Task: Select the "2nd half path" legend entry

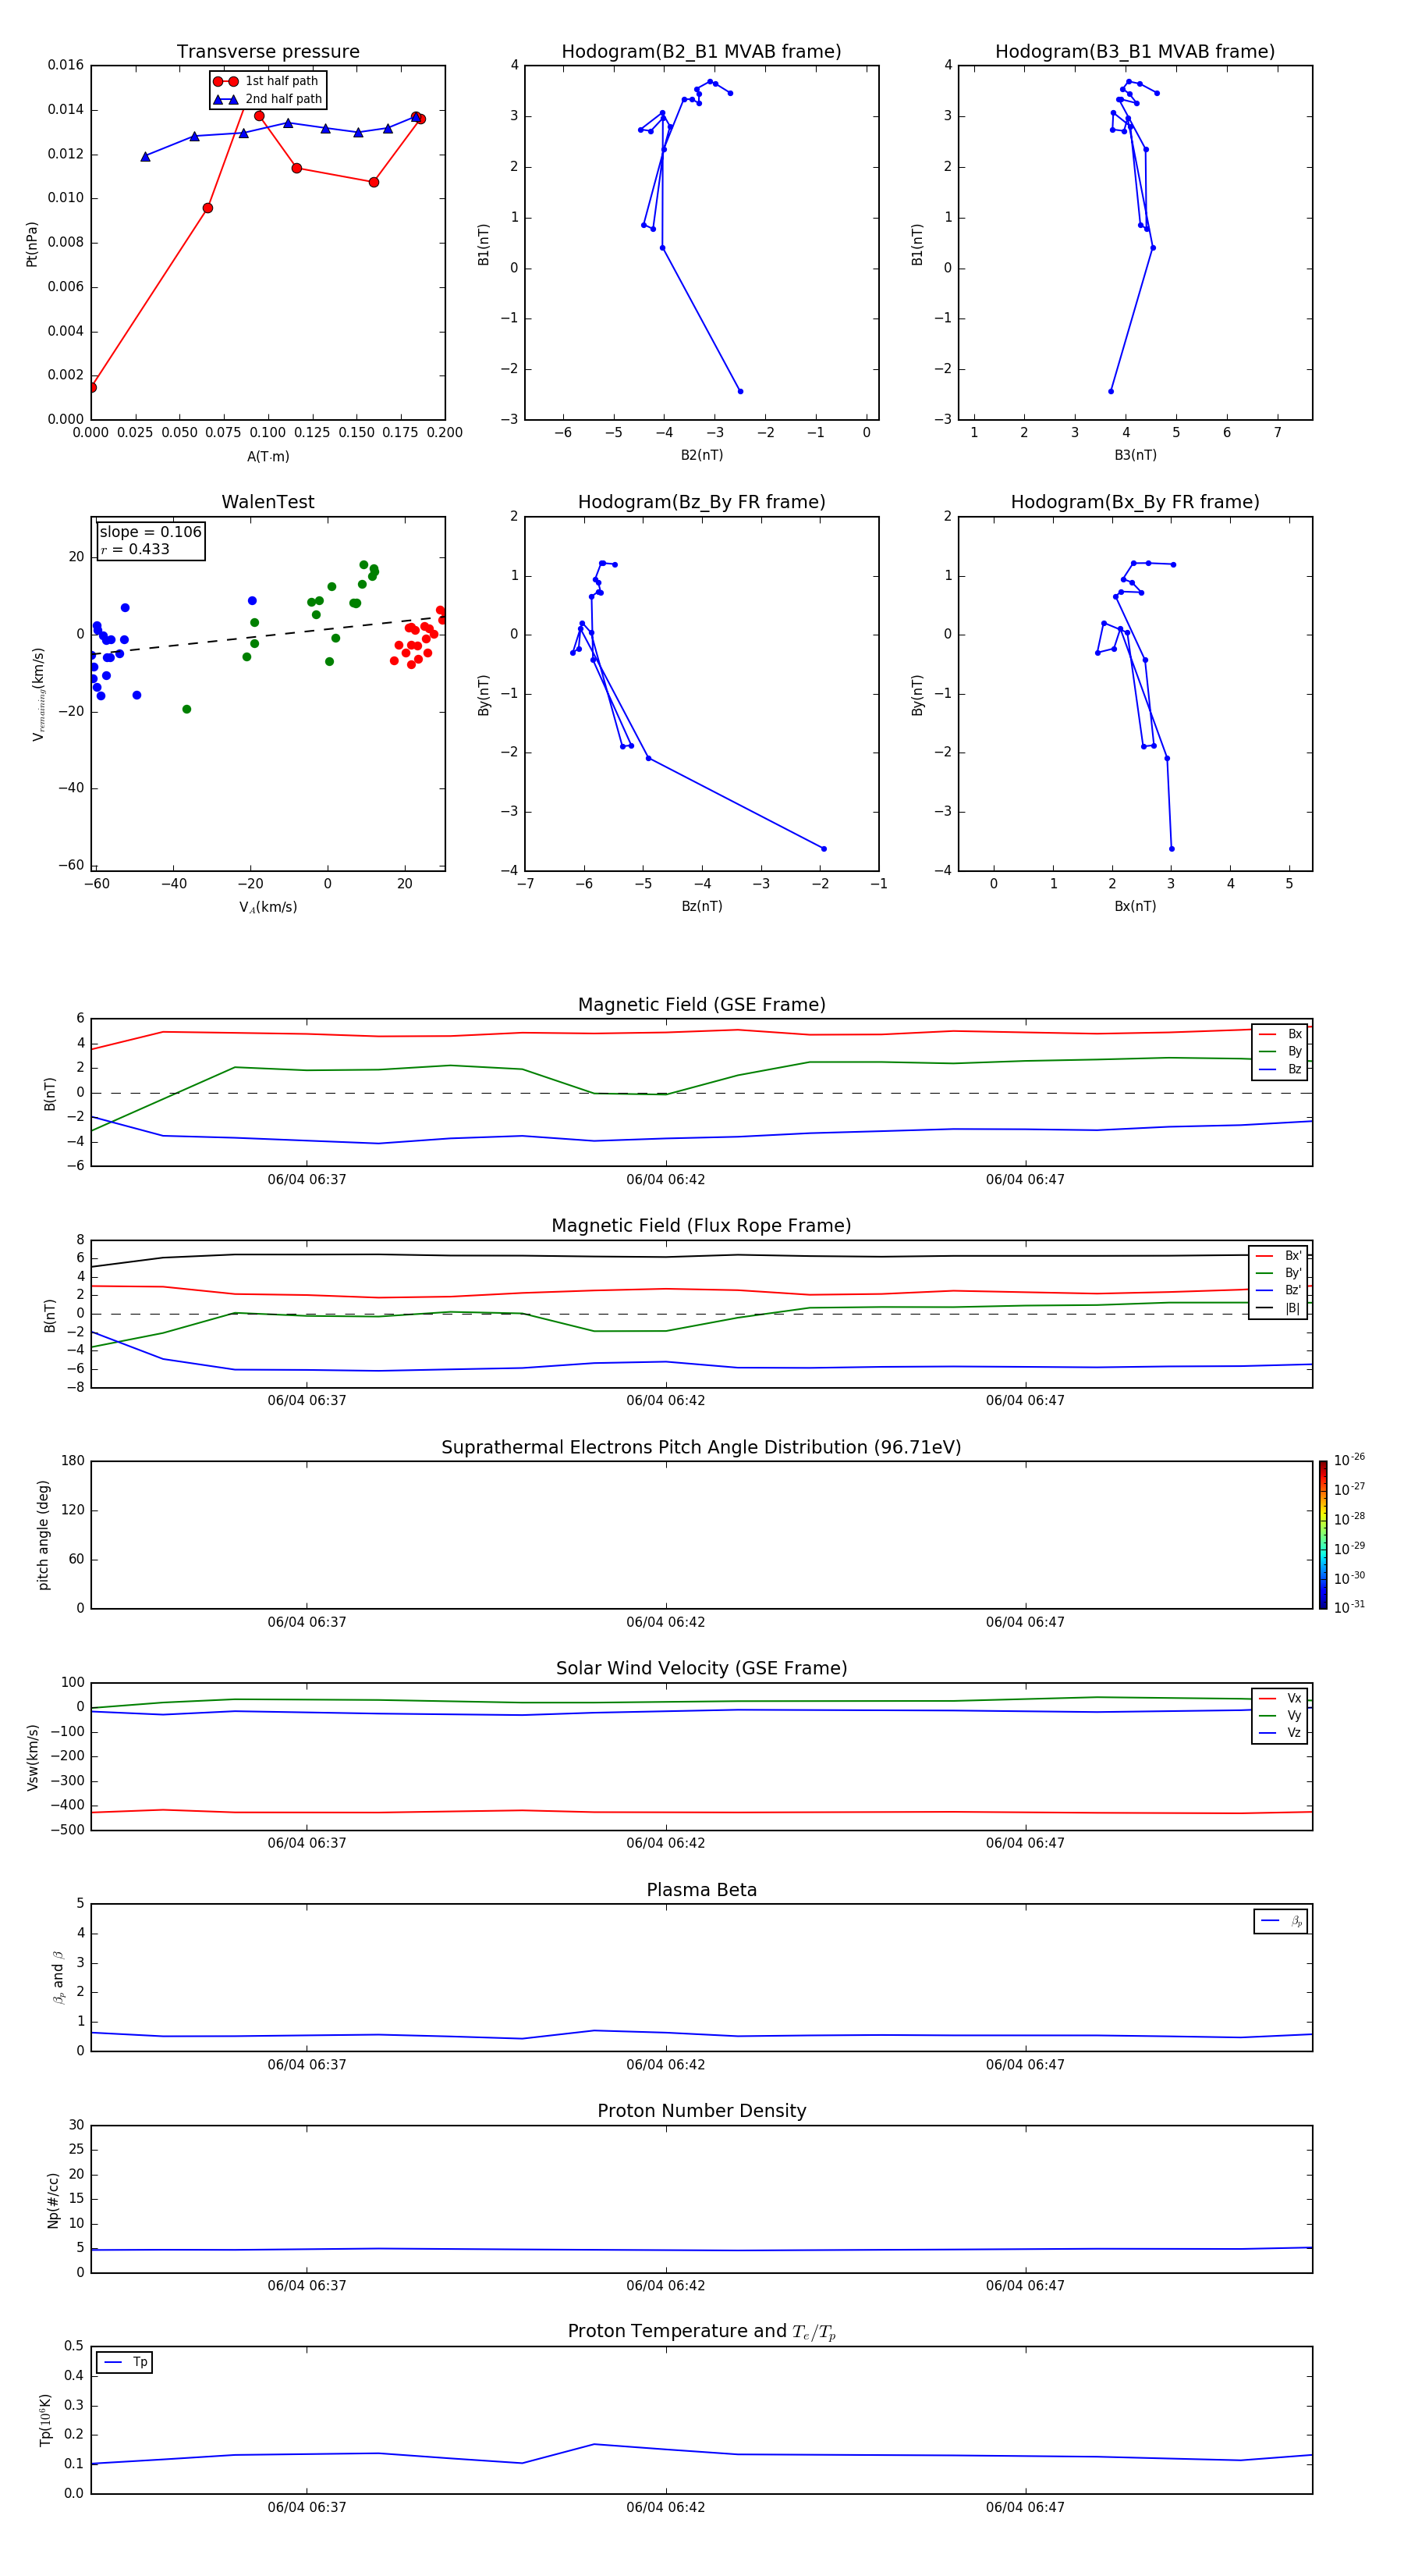Action: 269,99
